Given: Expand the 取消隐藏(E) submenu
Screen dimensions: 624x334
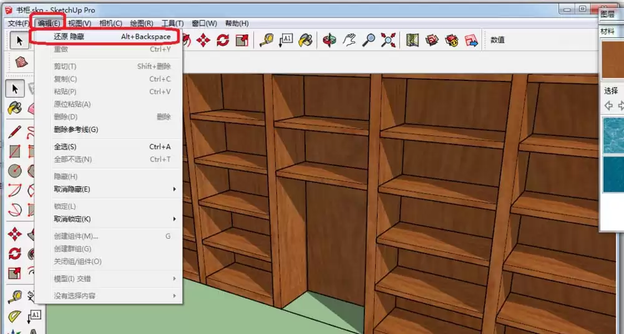Looking at the screenshot, I should click(108, 189).
